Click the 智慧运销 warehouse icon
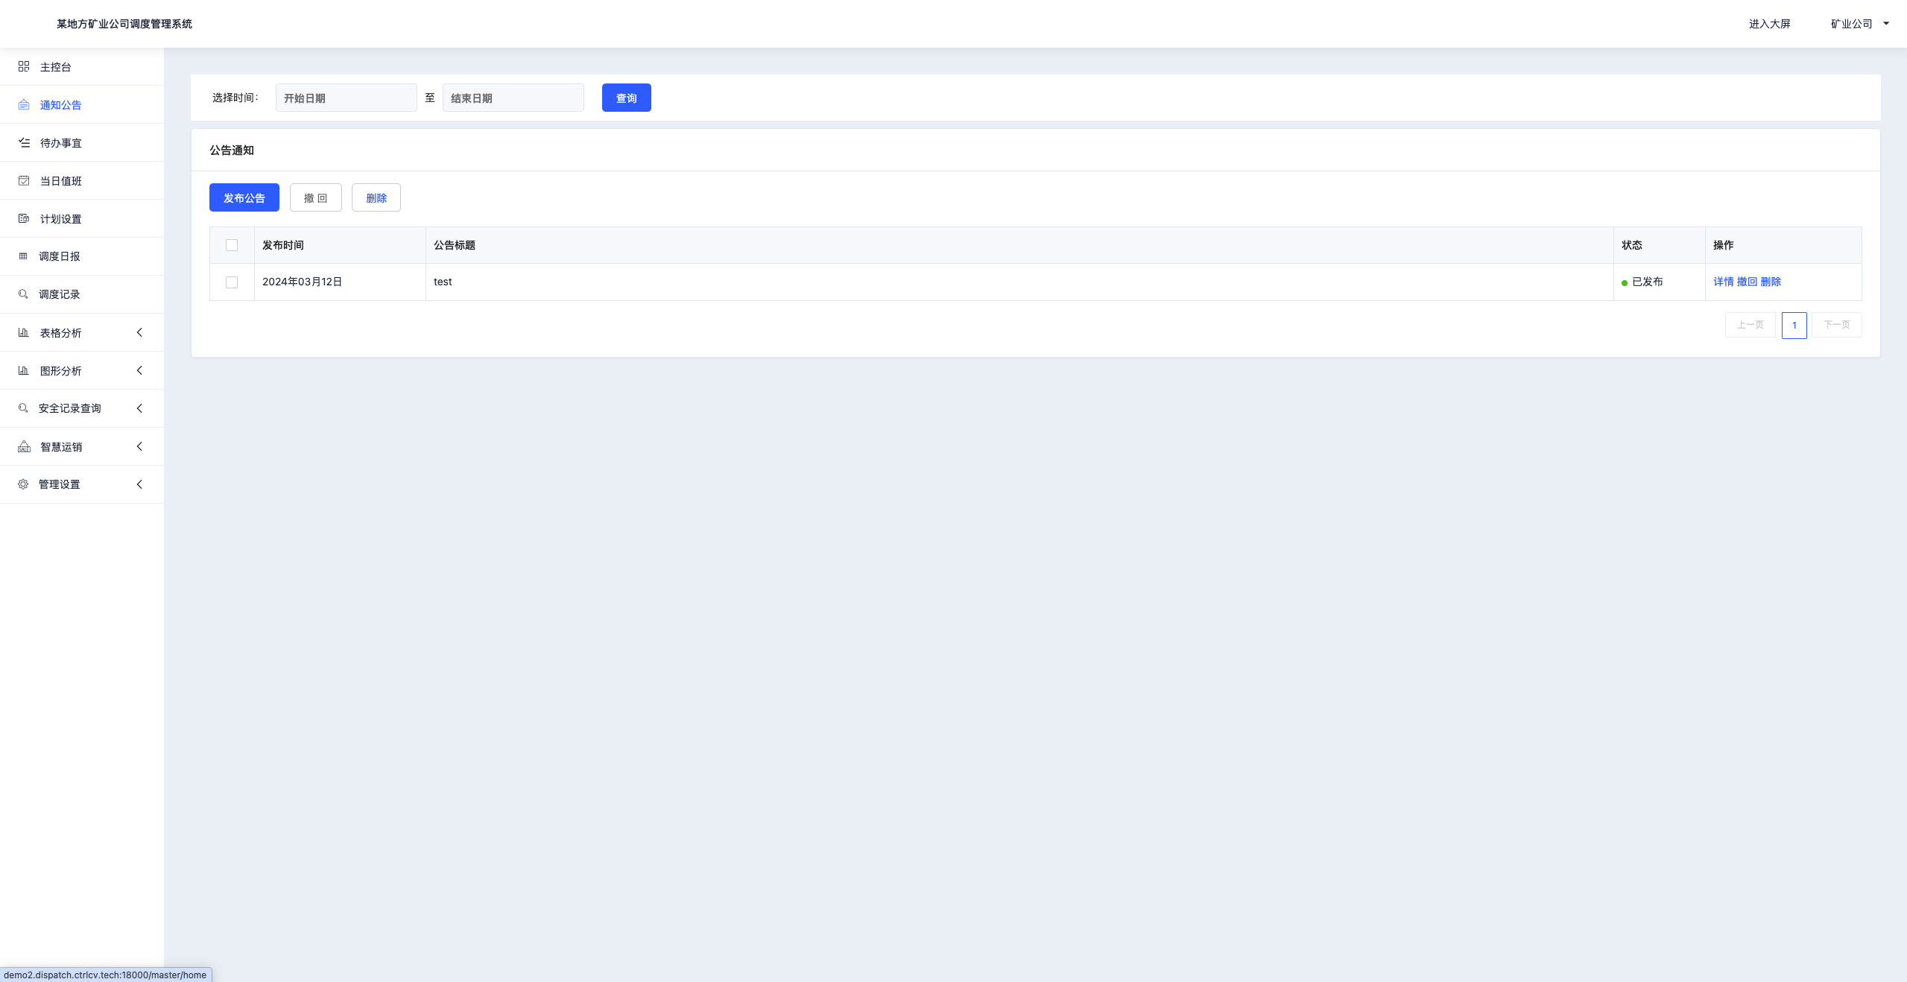 click(24, 446)
